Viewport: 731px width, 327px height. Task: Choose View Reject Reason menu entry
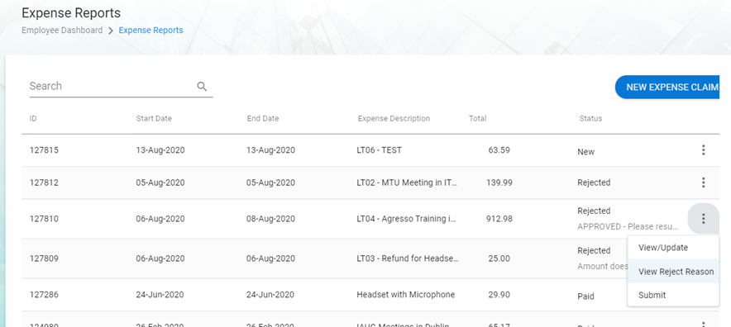tap(673, 271)
